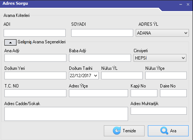The height and width of the screenshot is (140, 193).
Task: Click the date value 22/12/2017
Action: [80, 76]
